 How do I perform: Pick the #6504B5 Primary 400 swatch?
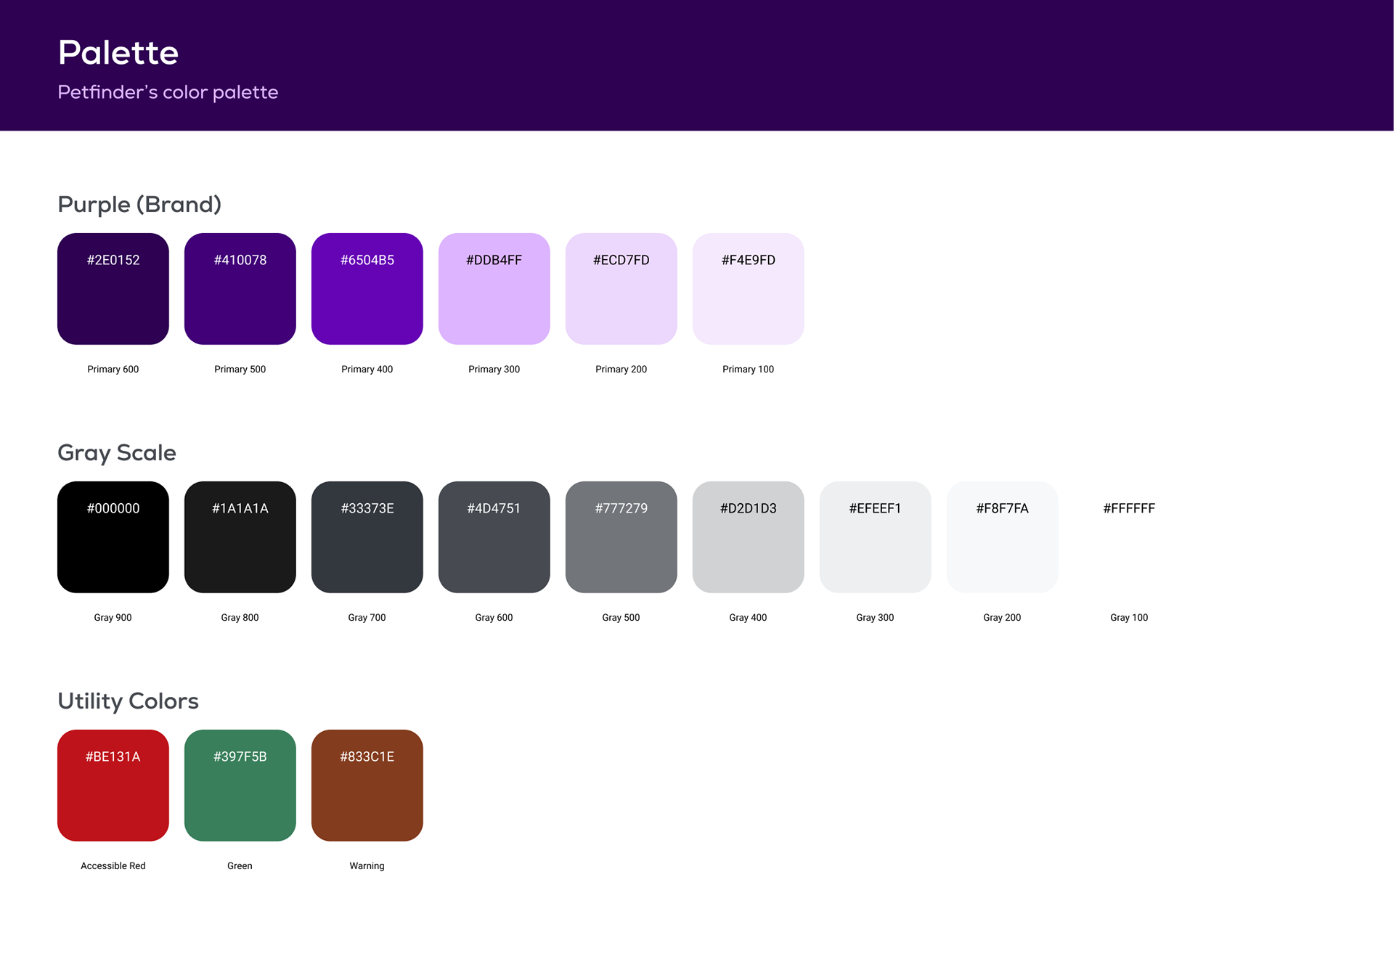pos(367,289)
